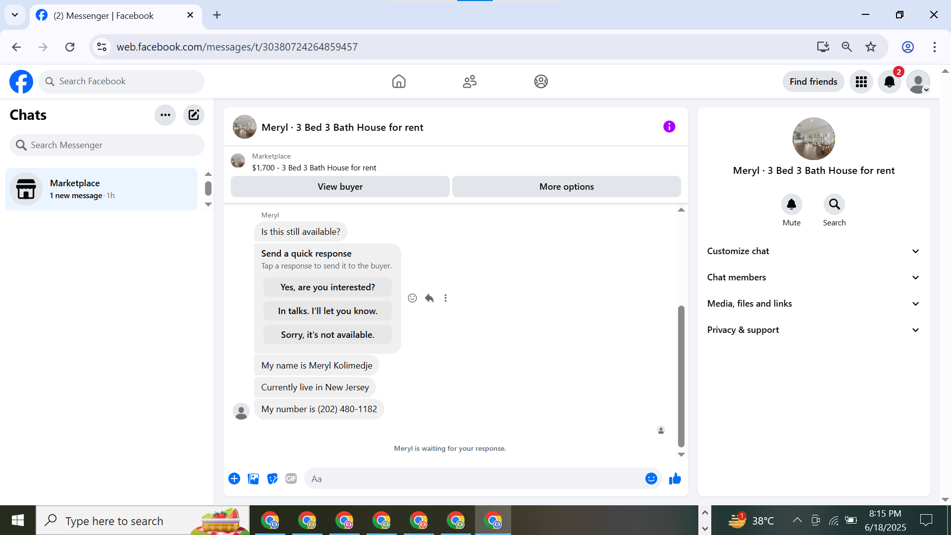The image size is (951, 535).
Task: Click 'My number is (202) 480-1182' message
Action: point(319,409)
